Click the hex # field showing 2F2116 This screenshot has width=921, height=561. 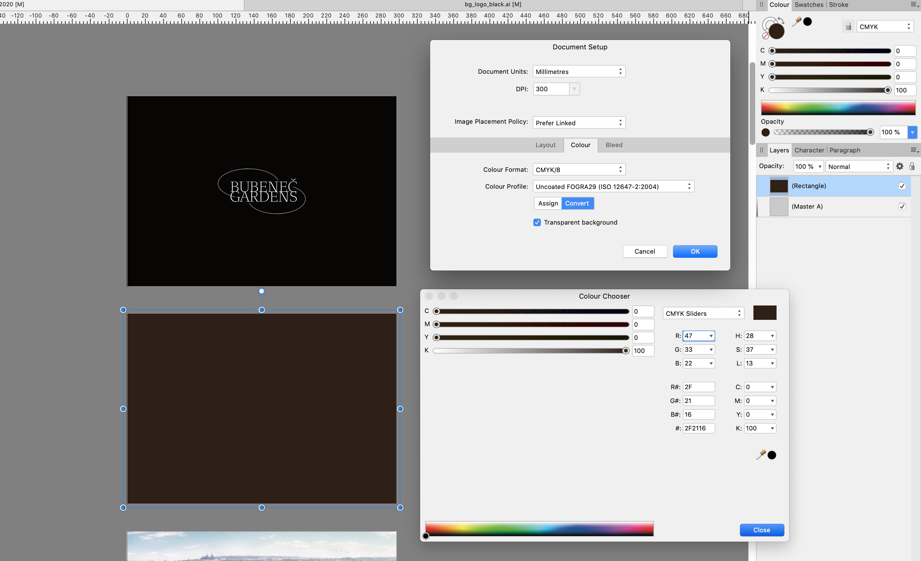699,429
